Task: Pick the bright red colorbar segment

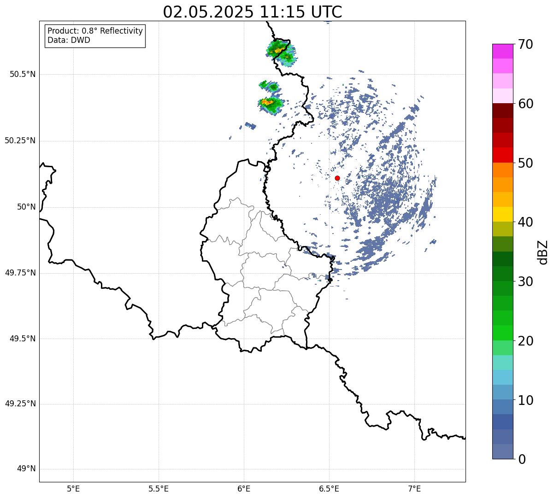Action: click(503, 155)
